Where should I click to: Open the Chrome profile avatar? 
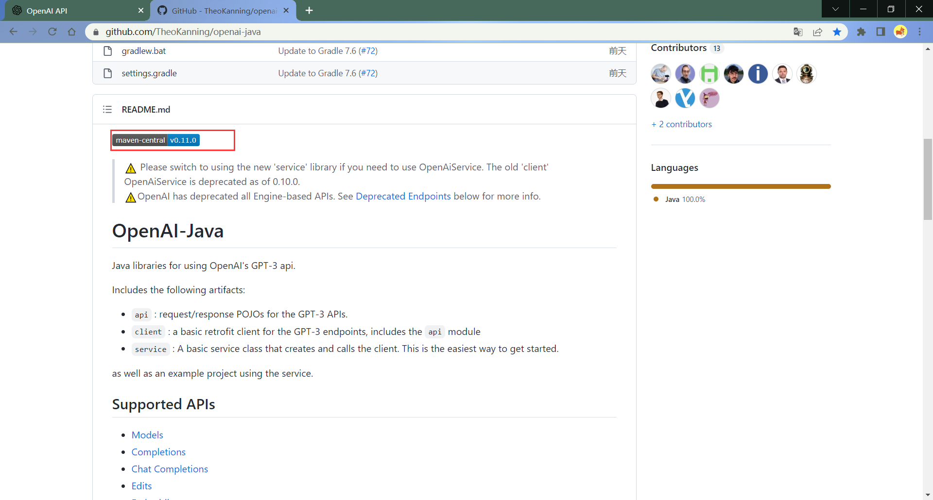coord(900,32)
